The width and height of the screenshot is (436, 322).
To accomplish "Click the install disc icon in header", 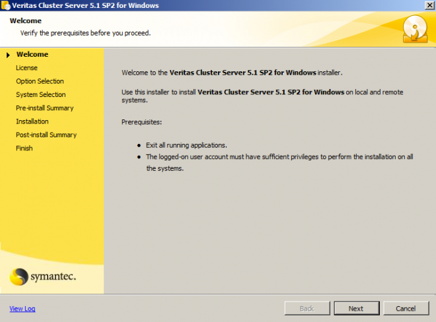I will click(x=415, y=29).
